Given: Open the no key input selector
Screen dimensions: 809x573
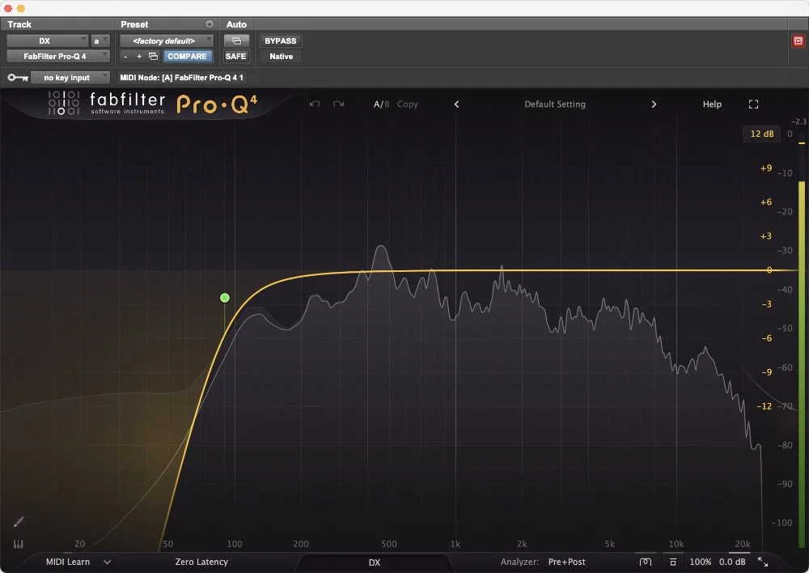Looking at the screenshot, I should point(70,78).
